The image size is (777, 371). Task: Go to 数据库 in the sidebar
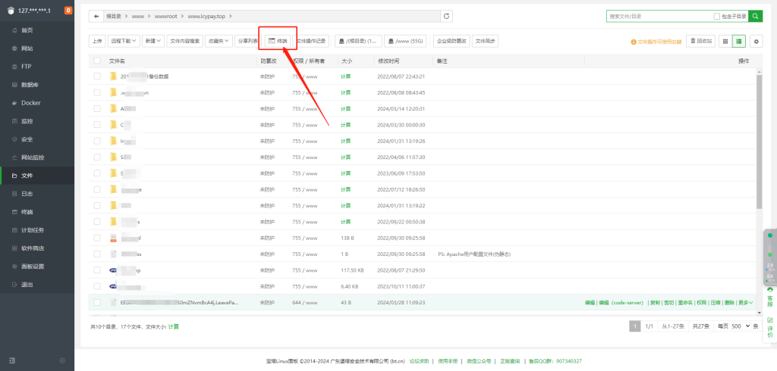(x=30, y=85)
